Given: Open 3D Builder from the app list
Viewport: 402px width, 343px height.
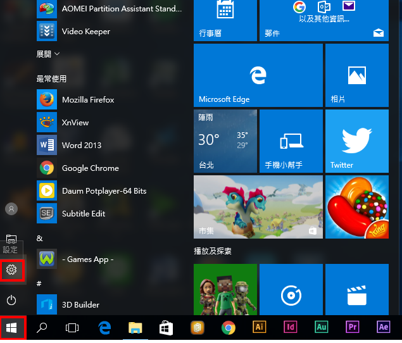Looking at the screenshot, I should pos(110,304).
